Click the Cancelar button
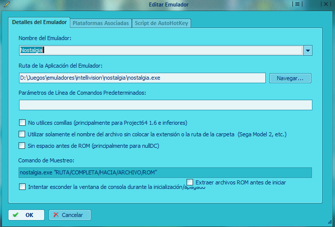 (70, 215)
